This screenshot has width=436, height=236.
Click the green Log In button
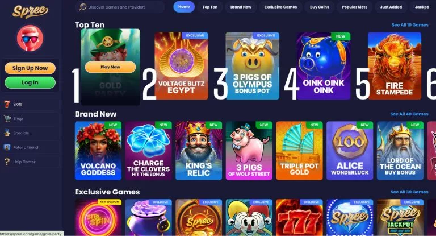tap(30, 82)
